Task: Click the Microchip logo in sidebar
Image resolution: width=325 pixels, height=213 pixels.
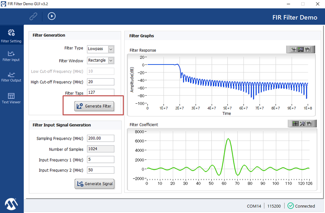Action: pos(11,204)
